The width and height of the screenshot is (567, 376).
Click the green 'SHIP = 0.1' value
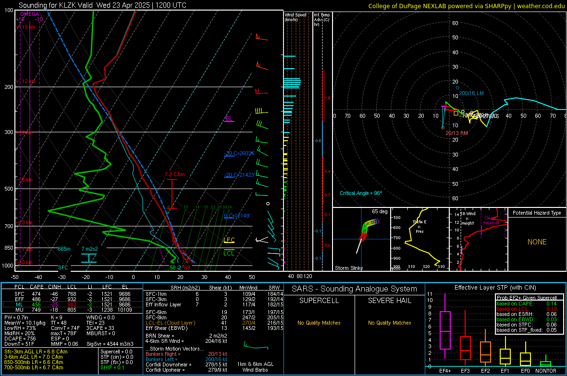[x=112, y=368]
